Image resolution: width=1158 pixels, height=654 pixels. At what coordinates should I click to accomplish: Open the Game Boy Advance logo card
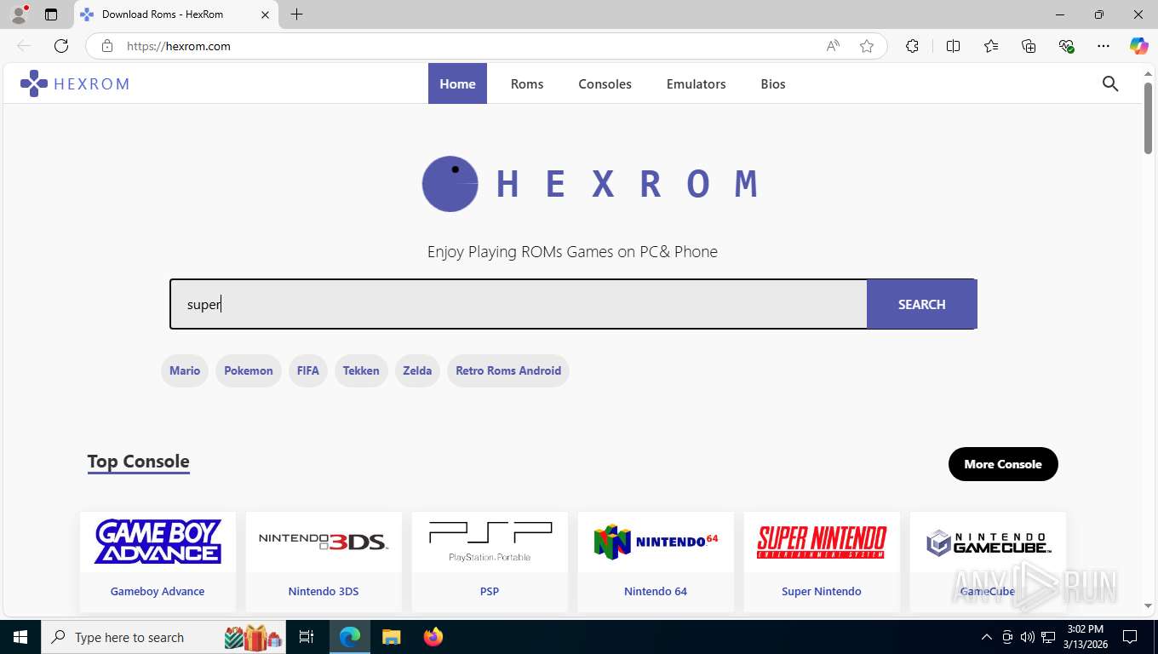158,542
